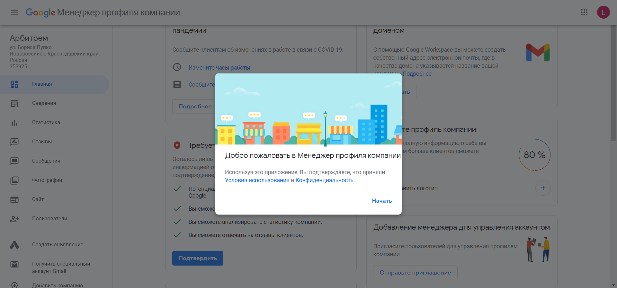This screenshot has width=617, height=288.
Task: Click the red shield verification icon
Action: coord(177,145)
